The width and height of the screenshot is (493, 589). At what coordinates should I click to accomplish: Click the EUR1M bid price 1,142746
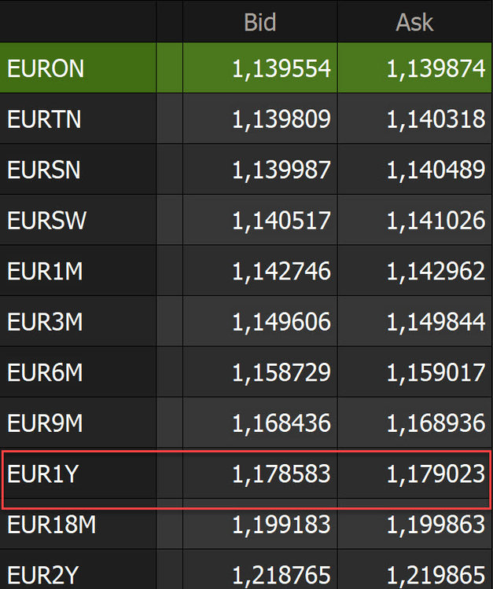coord(281,271)
